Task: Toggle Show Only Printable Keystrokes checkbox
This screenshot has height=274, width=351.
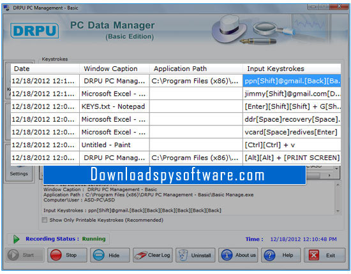Action: coord(45,220)
